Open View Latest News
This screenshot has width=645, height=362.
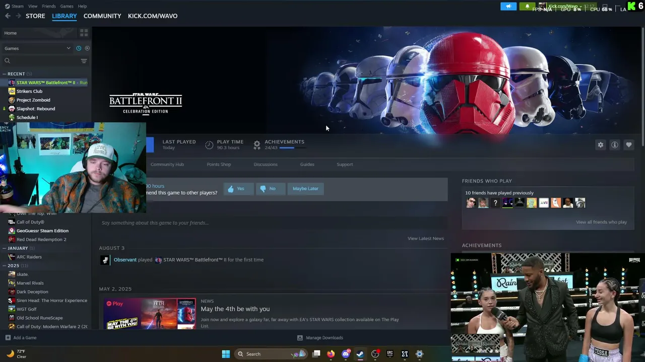426,238
